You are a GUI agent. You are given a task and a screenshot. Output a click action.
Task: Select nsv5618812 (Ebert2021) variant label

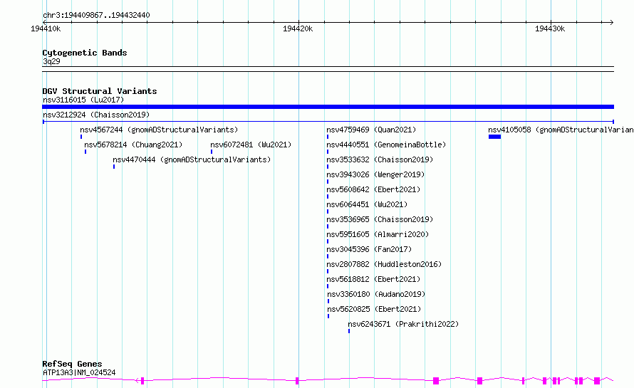[x=373, y=279]
